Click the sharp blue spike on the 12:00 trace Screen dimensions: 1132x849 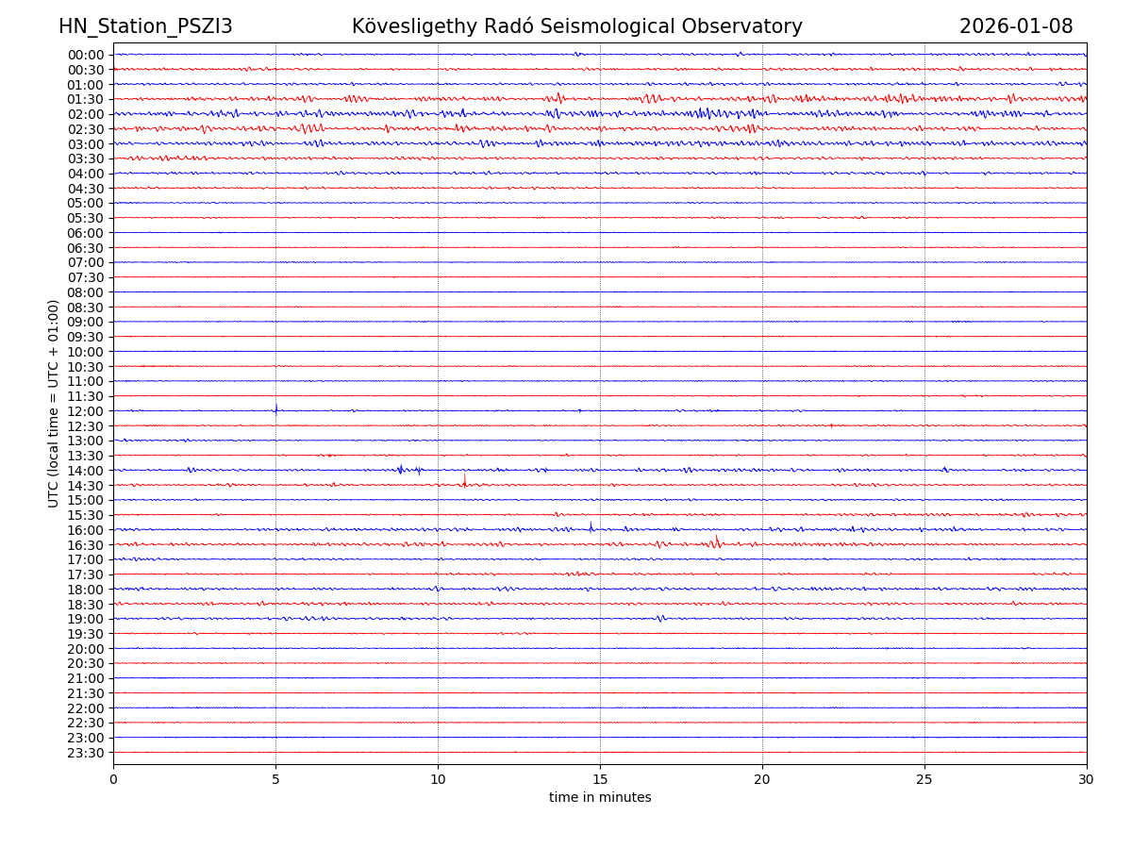(275, 408)
